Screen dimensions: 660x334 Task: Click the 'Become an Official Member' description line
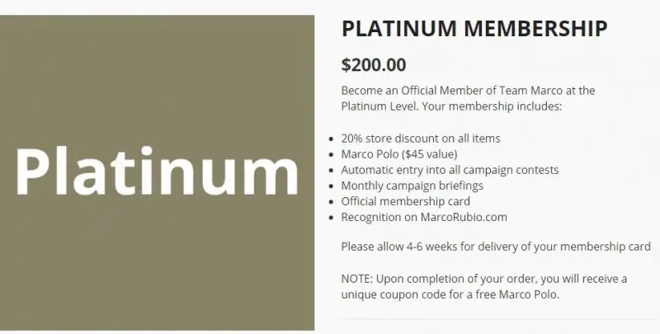pos(468,91)
